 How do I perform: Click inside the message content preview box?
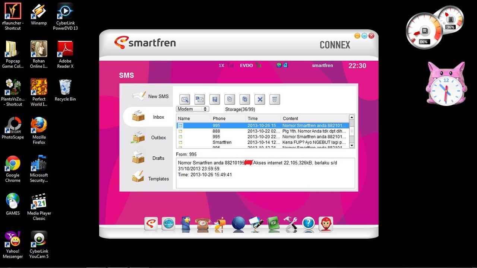pyautogui.click(x=265, y=173)
